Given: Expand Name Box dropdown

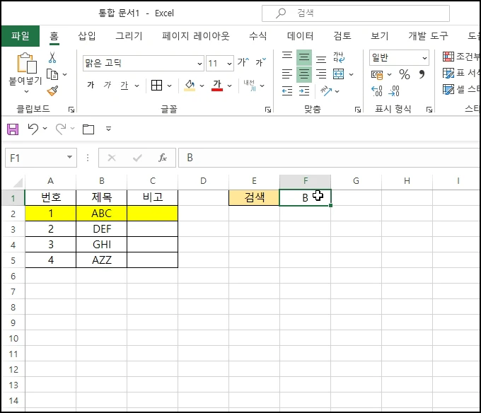Looking at the screenshot, I should [x=69, y=157].
